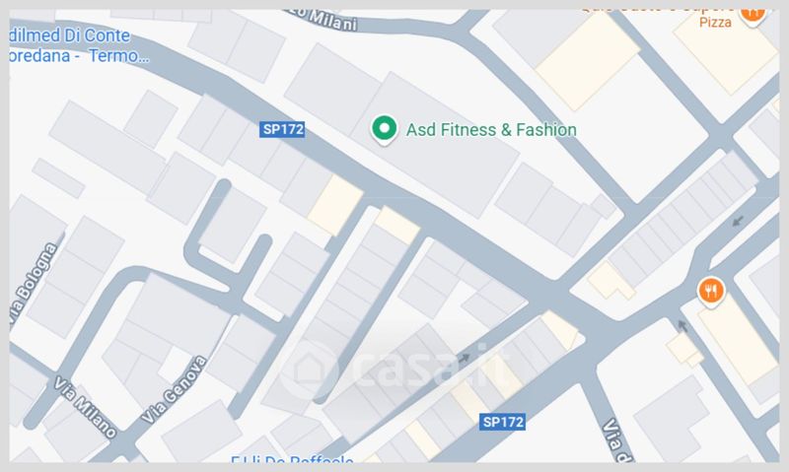Click one-way arrow on upper right street
This screenshot has height=472, width=789.
click(738, 221)
